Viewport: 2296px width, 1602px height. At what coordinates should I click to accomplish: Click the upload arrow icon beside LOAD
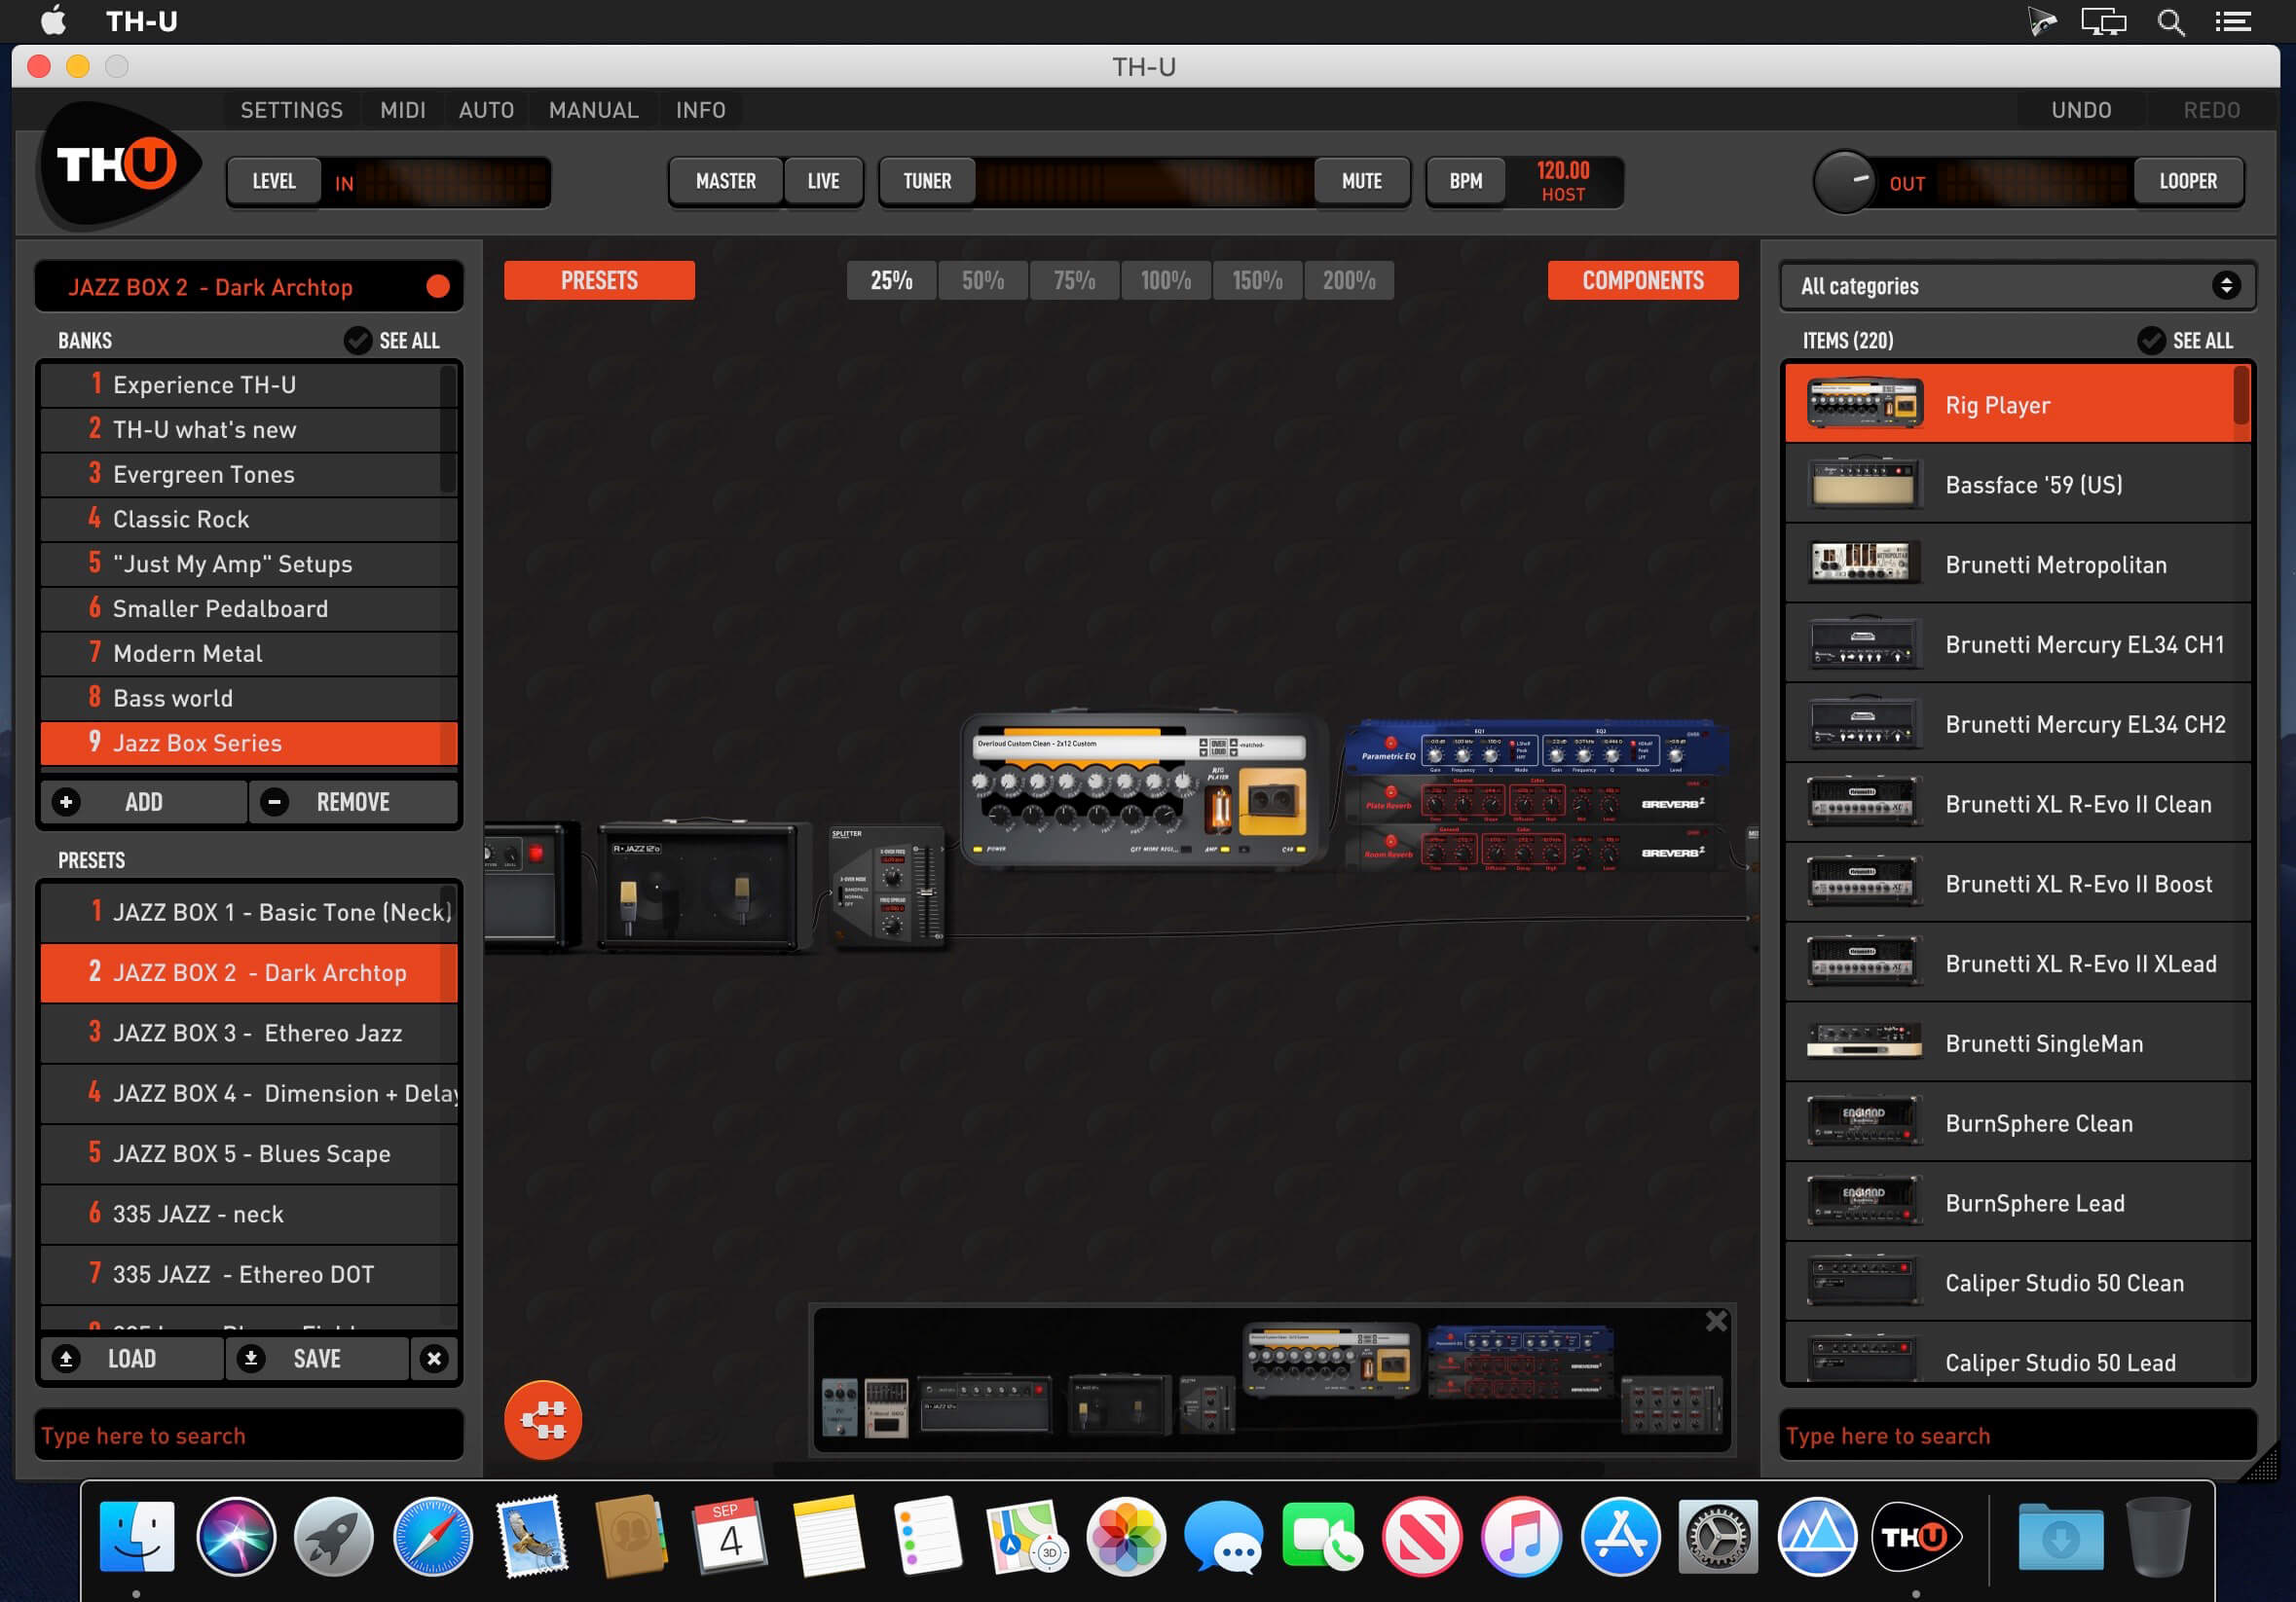click(x=66, y=1358)
